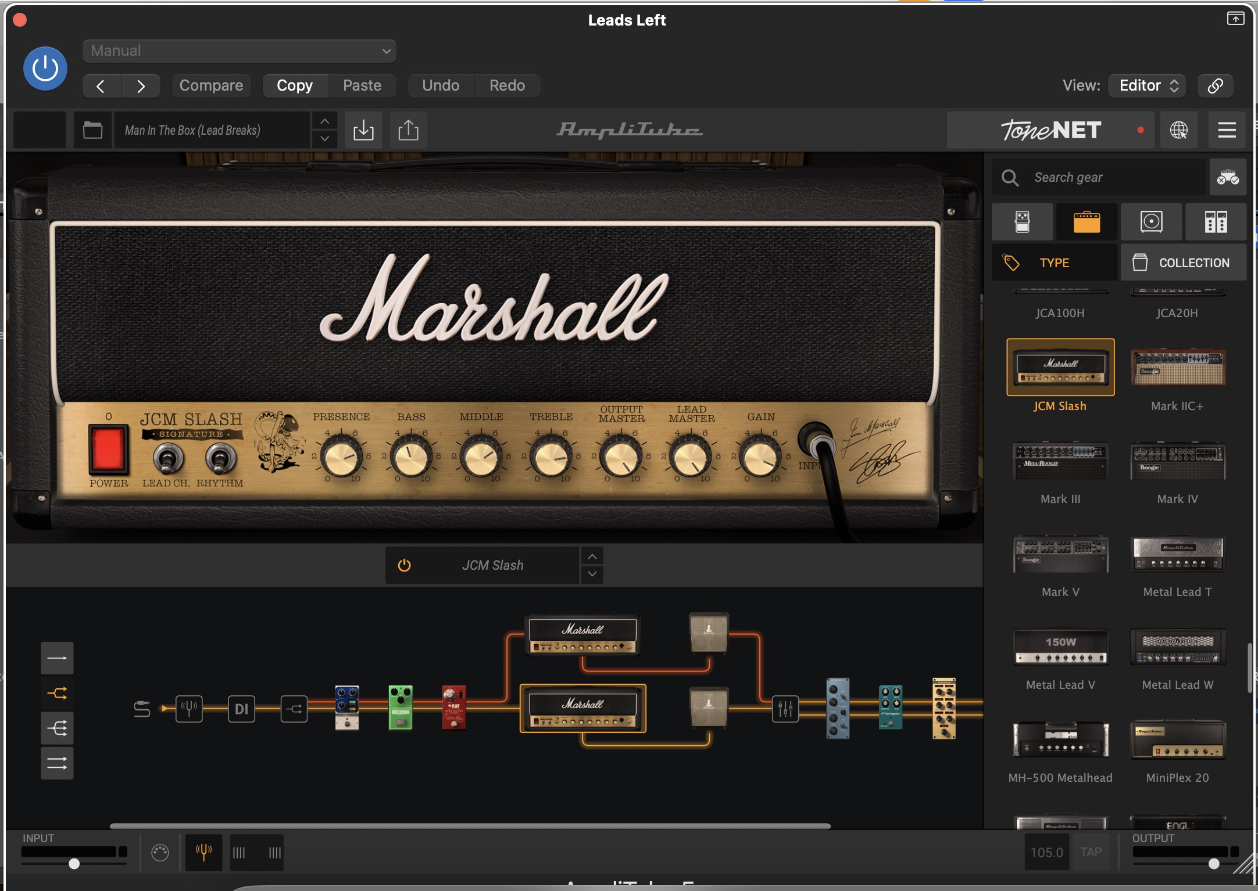Switch to Cabinets speaker gear tab
Image resolution: width=1258 pixels, height=891 pixels.
(1151, 222)
